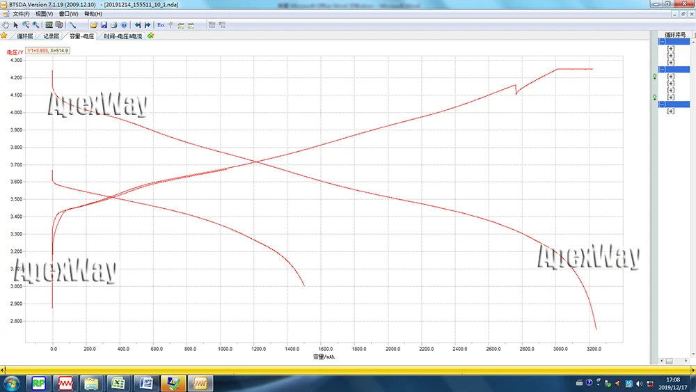Click the Y1=3.933, X=514.9 coordinate readout
696x392 pixels.
point(47,51)
